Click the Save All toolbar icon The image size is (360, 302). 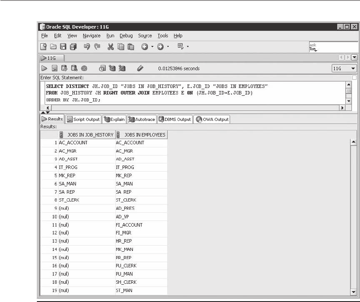[73, 47]
